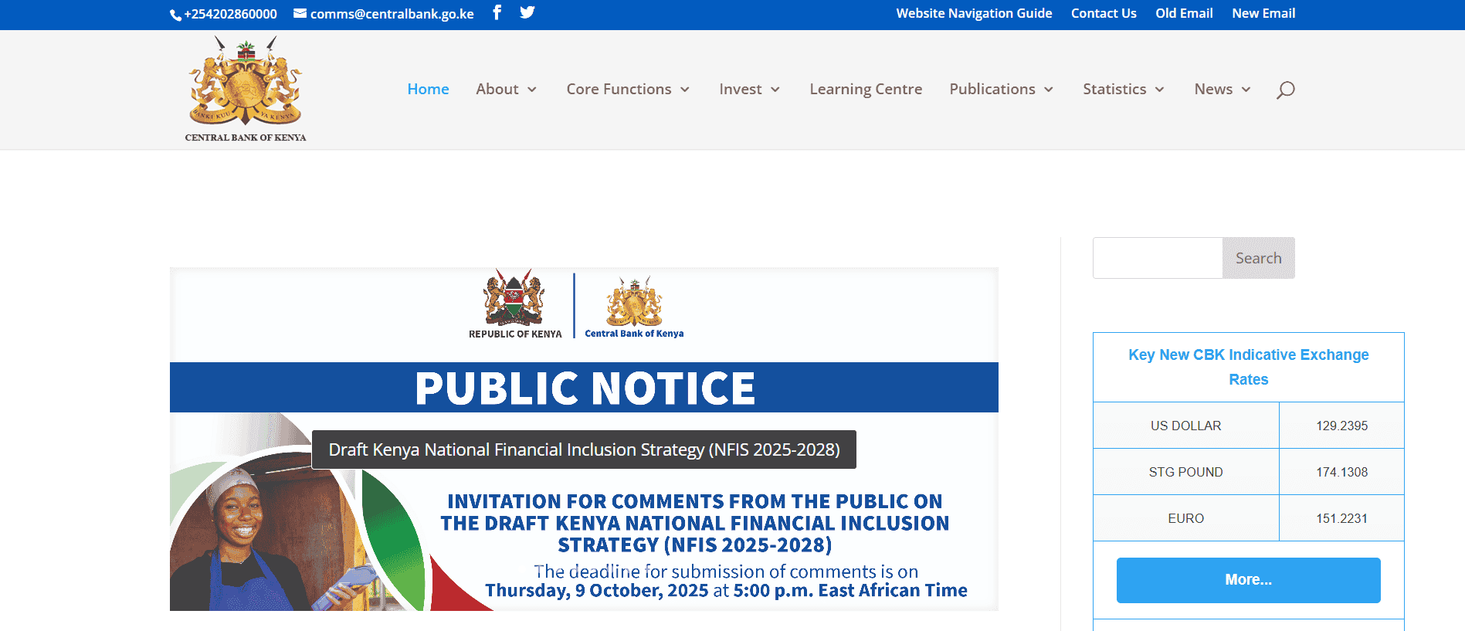The width and height of the screenshot is (1465, 631).
Task: Click the Central Bank of Kenya logo
Action: pos(246,90)
